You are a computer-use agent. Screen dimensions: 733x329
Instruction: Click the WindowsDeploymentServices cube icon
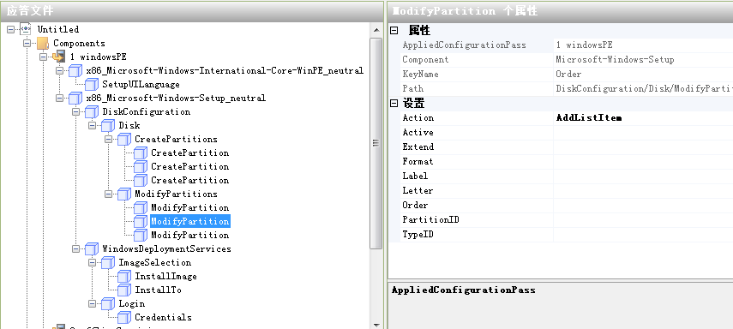tap(92, 249)
